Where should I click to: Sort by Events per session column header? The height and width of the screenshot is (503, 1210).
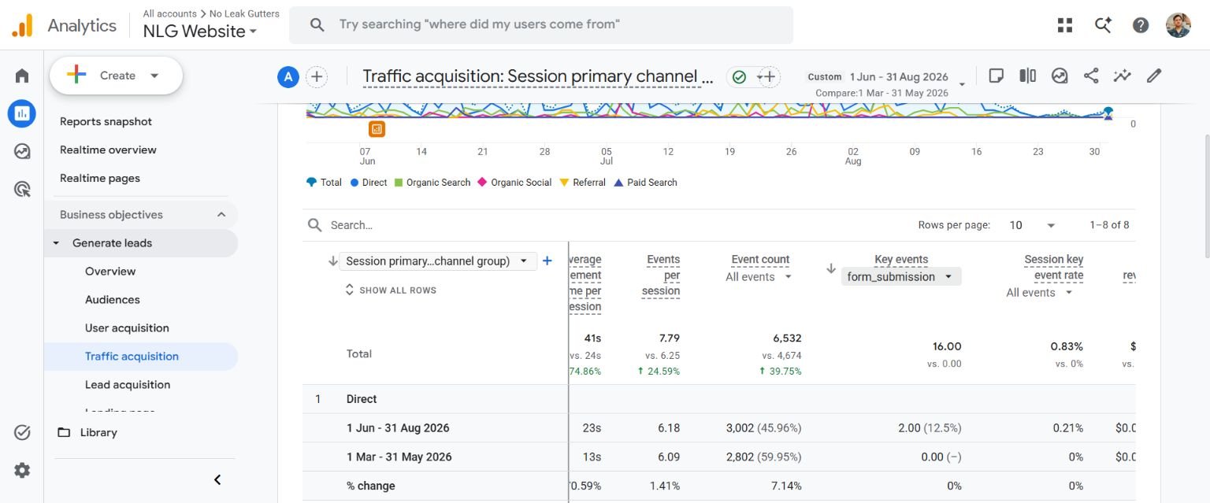click(663, 276)
